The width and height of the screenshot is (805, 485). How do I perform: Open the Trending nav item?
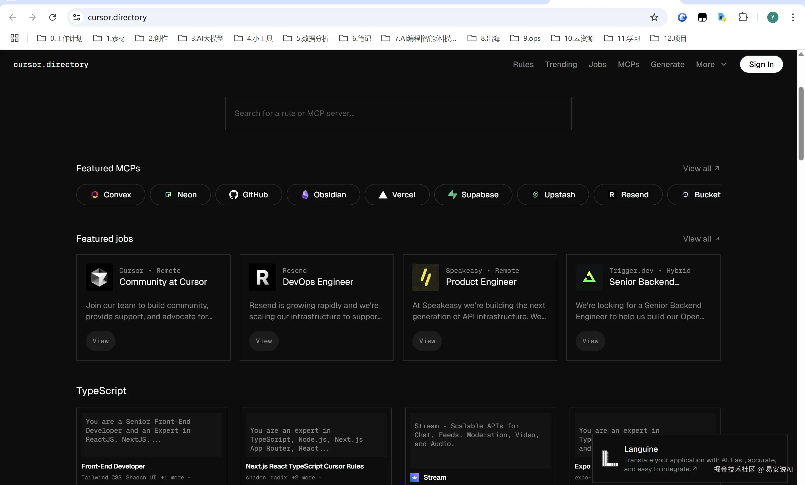tap(561, 64)
